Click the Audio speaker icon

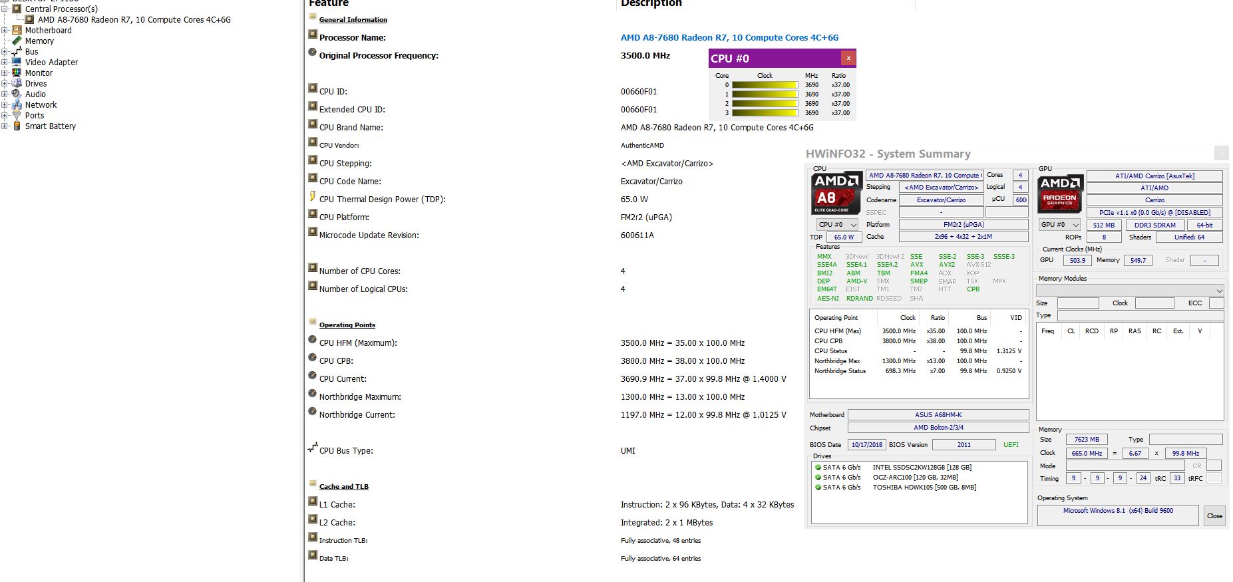tap(17, 94)
